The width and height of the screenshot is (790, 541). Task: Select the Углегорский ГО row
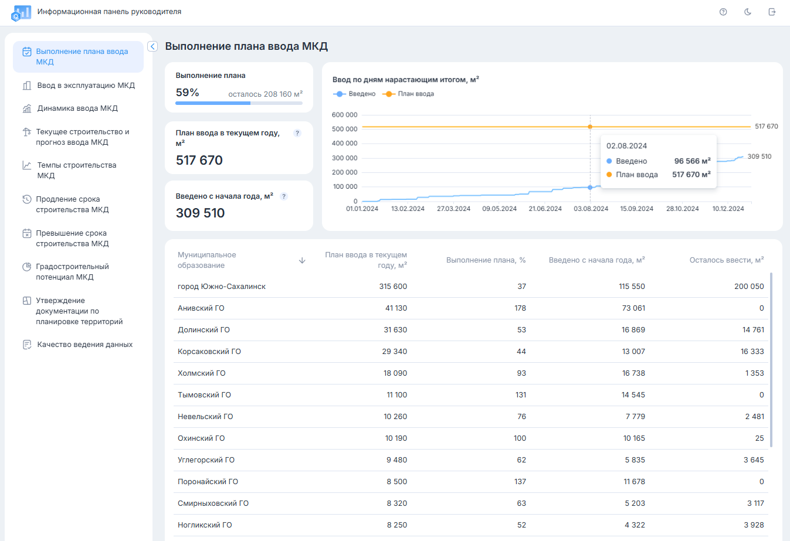(x=471, y=460)
